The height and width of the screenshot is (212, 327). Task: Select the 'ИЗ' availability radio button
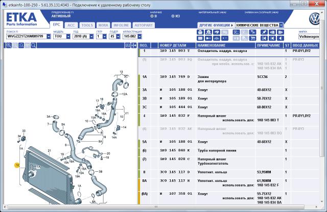(x=173, y=16)
